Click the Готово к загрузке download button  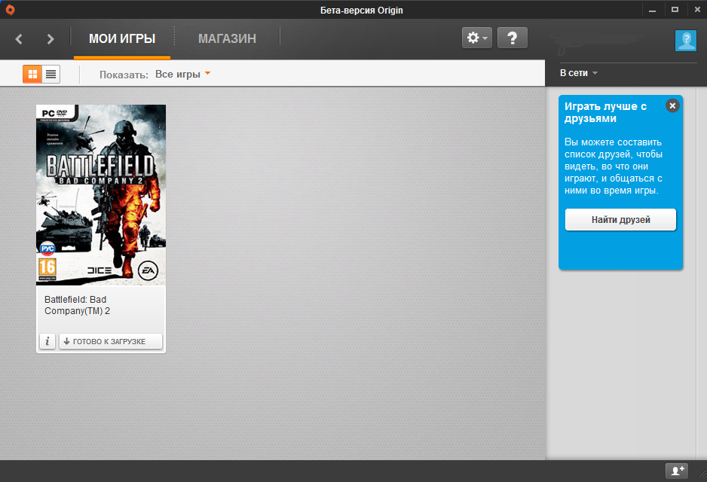(x=111, y=341)
